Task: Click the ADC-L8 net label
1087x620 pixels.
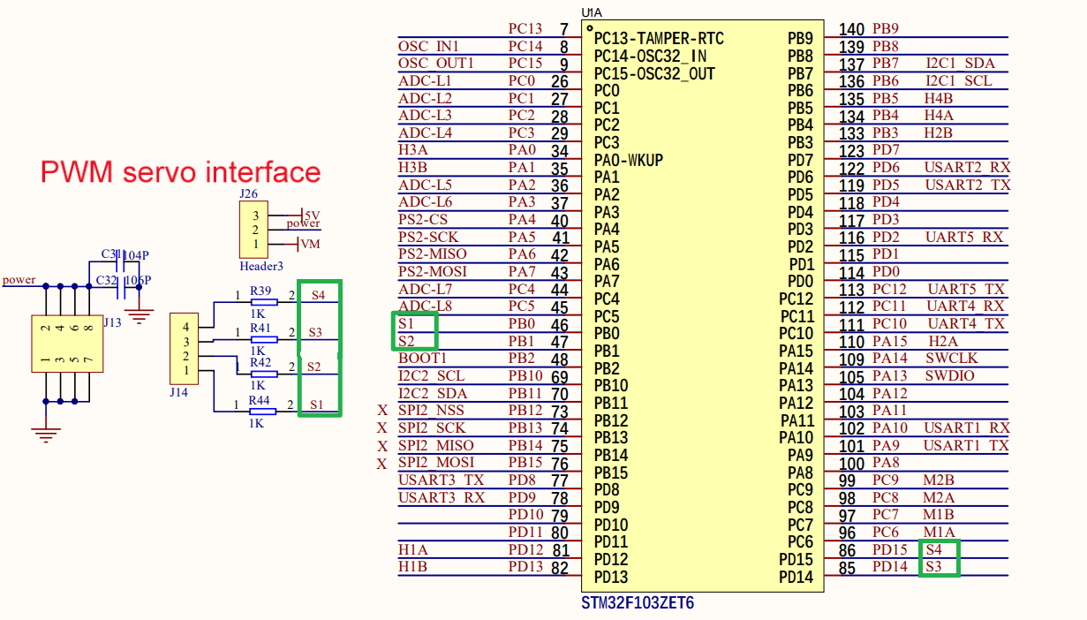Action: tap(425, 306)
